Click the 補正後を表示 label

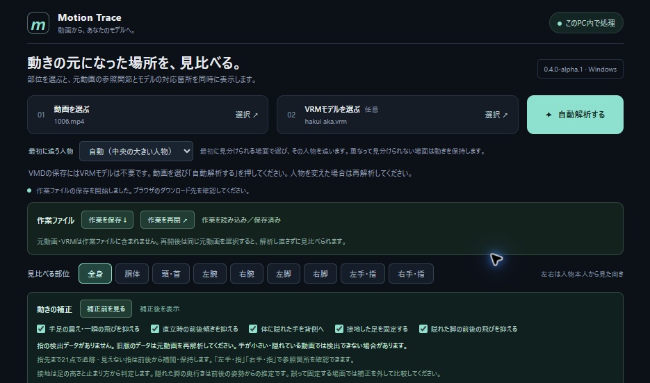[x=160, y=309]
